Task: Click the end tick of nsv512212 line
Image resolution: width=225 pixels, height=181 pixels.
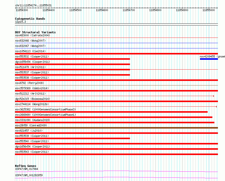Action: click(x=214, y=96)
